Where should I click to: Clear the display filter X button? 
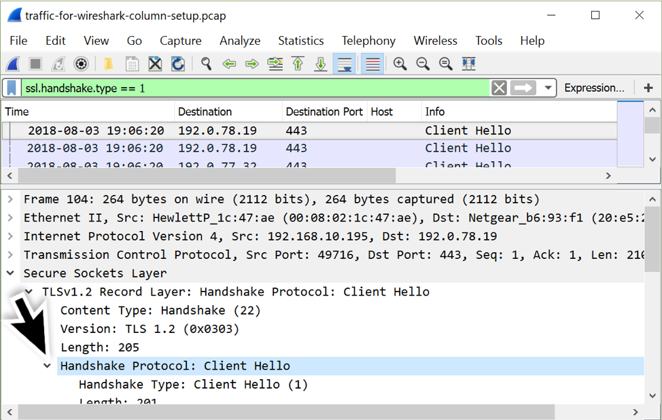499,88
